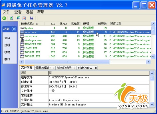Click the SERVICES.EXE process icon

point(22,44)
